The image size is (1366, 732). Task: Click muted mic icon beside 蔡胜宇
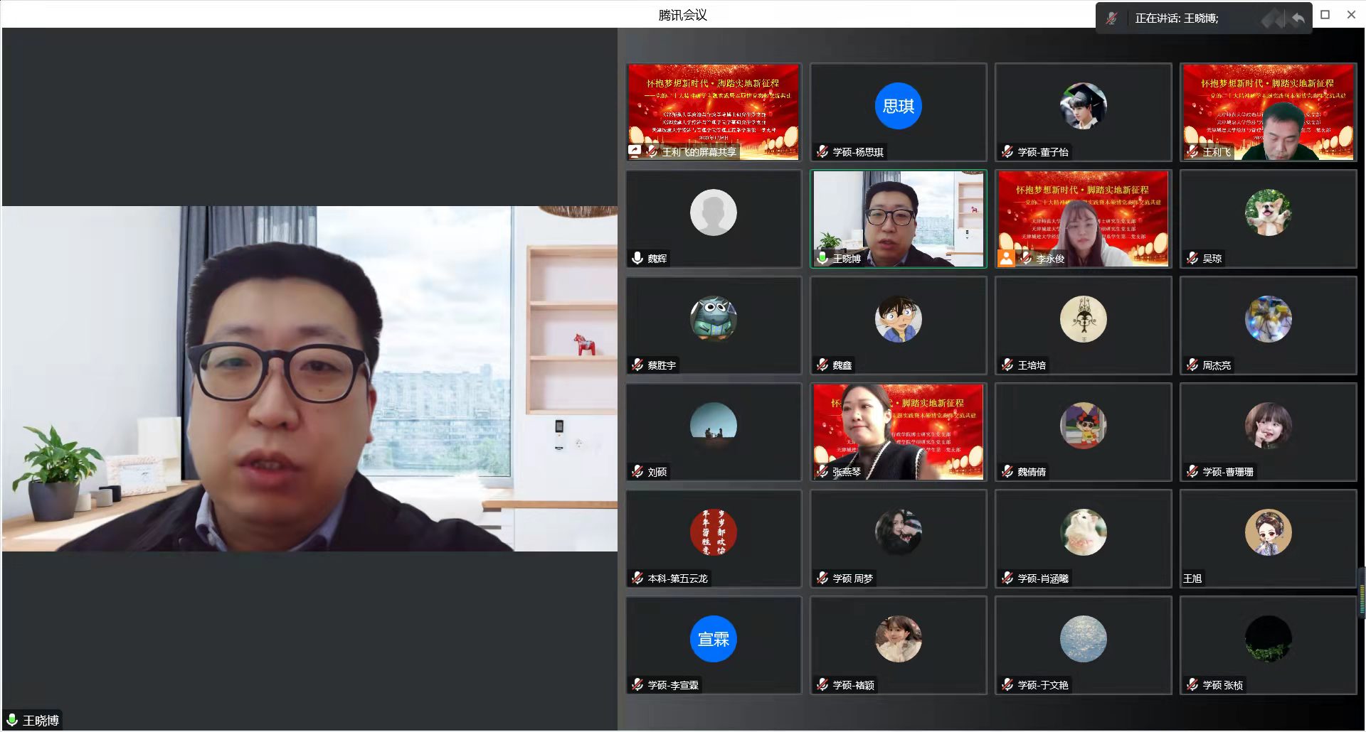click(637, 365)
